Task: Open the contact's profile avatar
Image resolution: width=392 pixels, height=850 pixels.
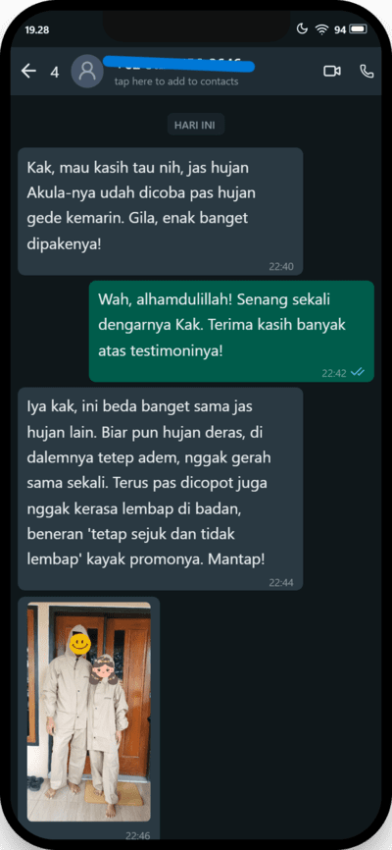Action: coord(87,71)
